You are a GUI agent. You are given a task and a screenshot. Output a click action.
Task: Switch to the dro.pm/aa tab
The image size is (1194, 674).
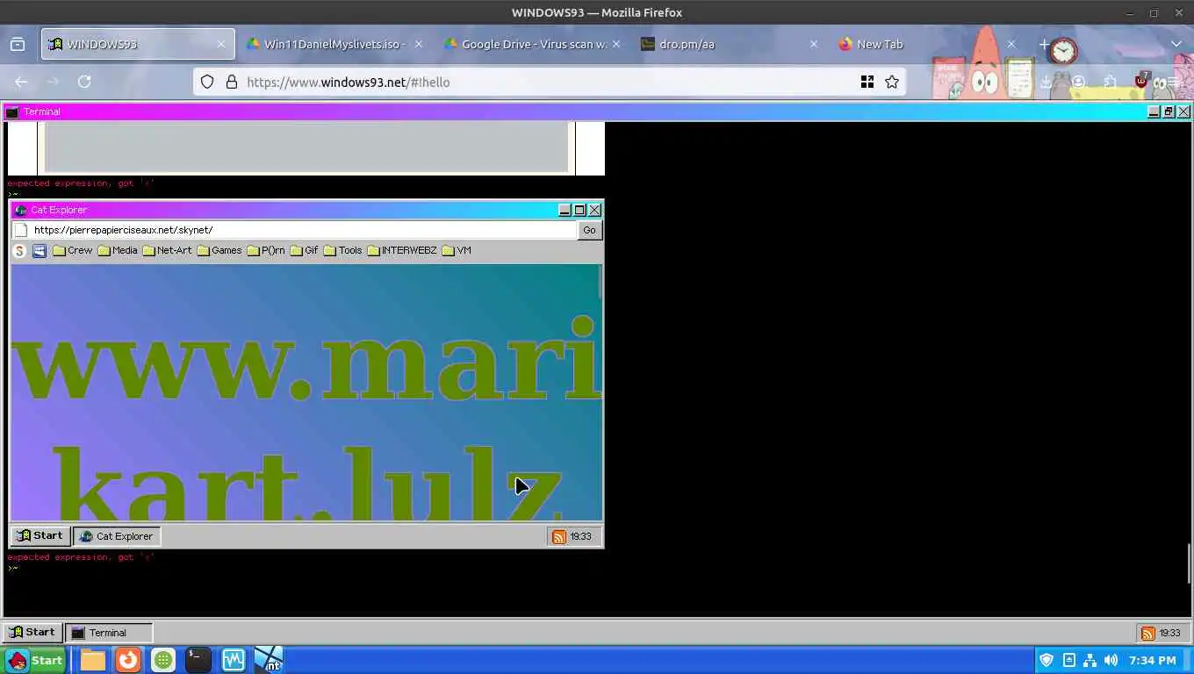[x=730, y=44]
